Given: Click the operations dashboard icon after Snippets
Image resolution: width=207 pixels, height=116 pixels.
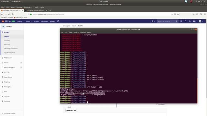Looking at the screenshot, I should [x=58, y=21].
